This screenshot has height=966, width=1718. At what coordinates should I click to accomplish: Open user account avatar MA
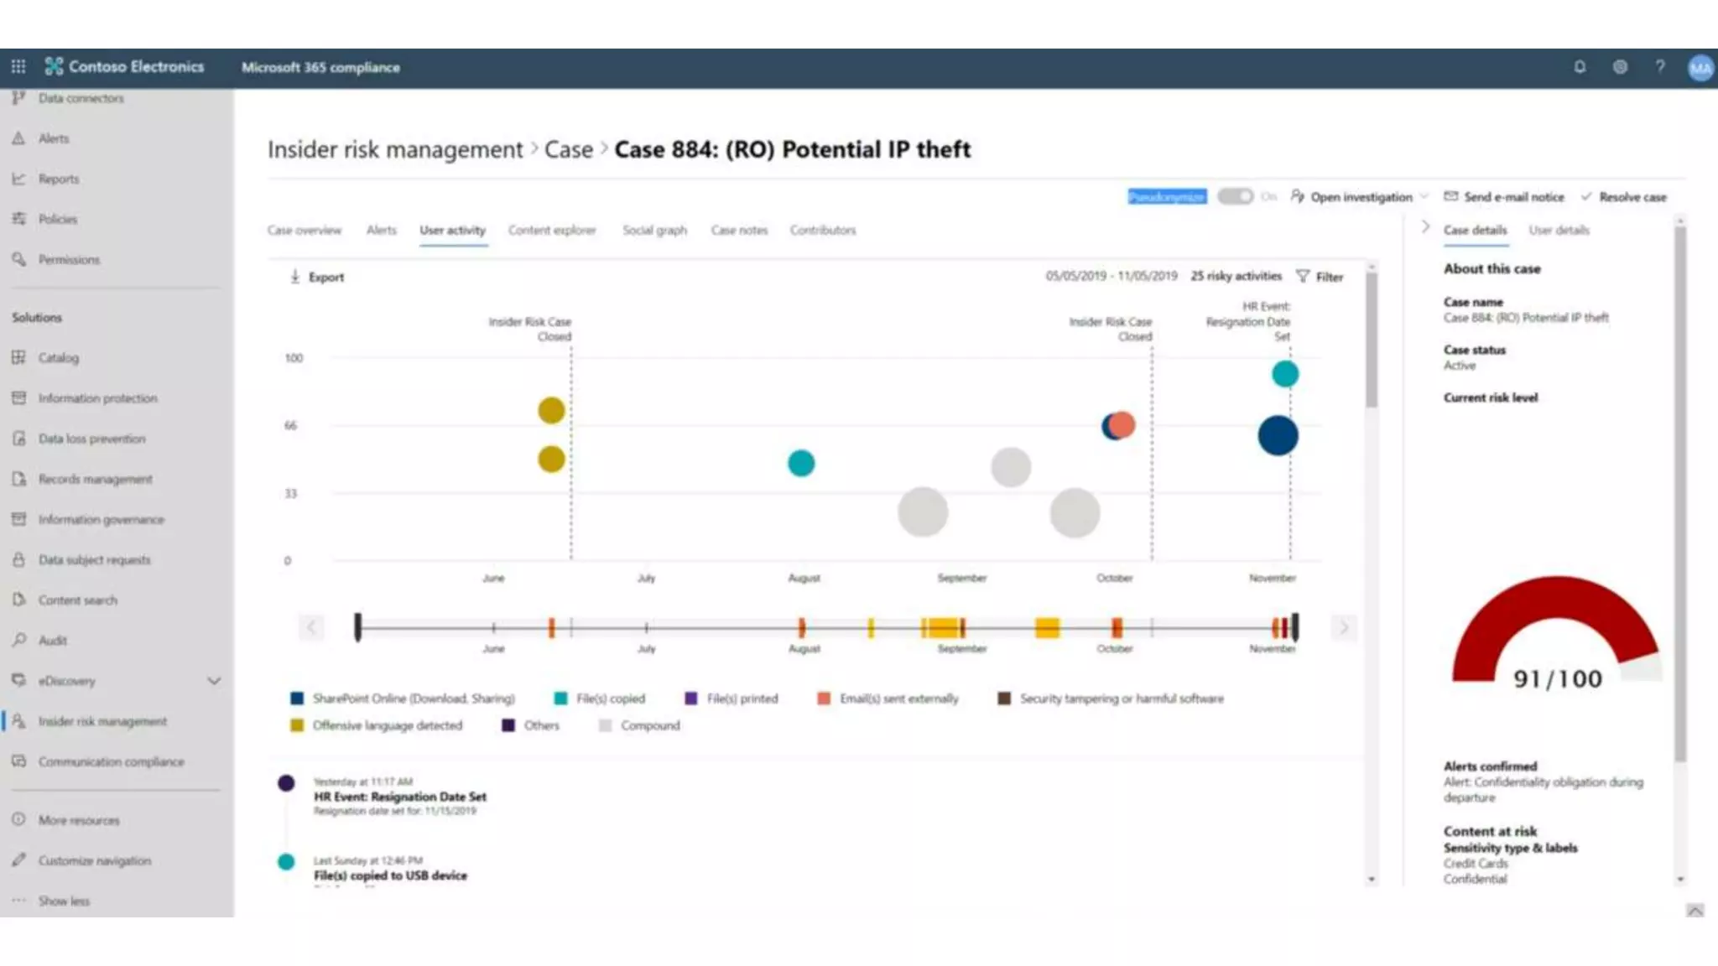[x=1700, y=68]
